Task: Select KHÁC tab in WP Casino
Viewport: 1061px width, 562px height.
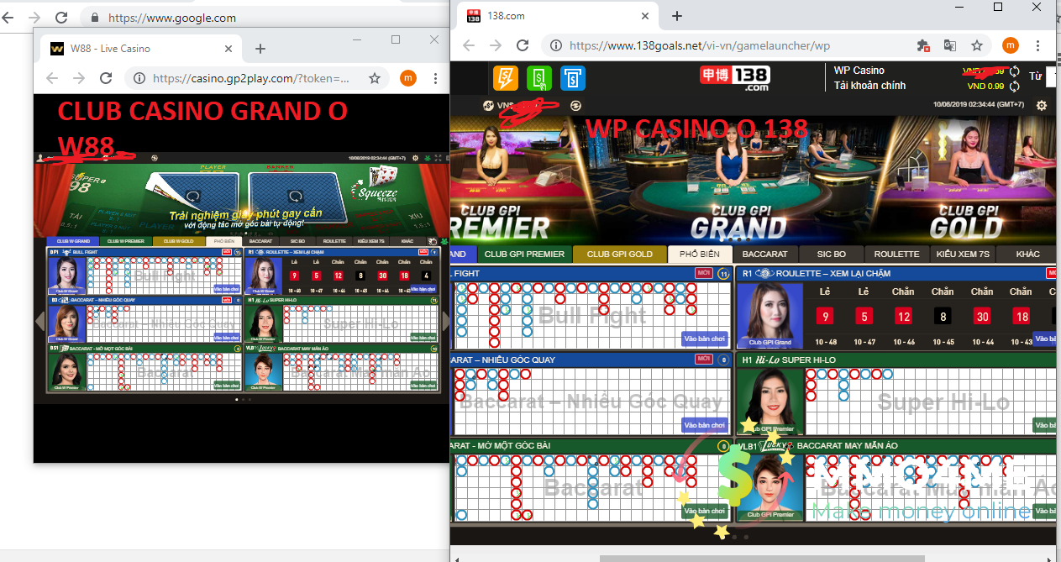Action: coord(1027,254)
